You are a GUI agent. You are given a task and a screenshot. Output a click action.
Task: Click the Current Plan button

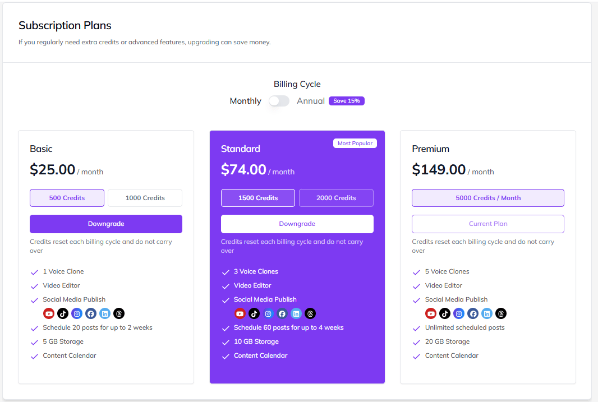[x=488, y=224]
